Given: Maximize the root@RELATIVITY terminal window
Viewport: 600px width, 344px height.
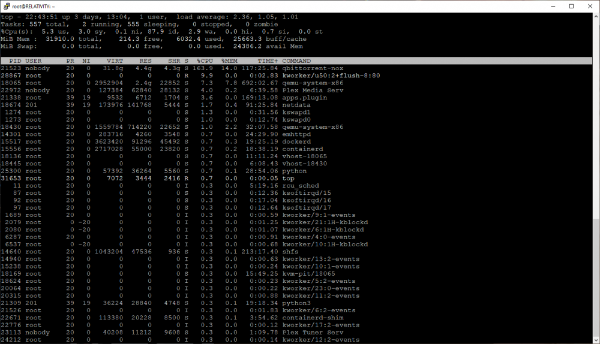Looking at the screenshot, I should tap(571, 6).
